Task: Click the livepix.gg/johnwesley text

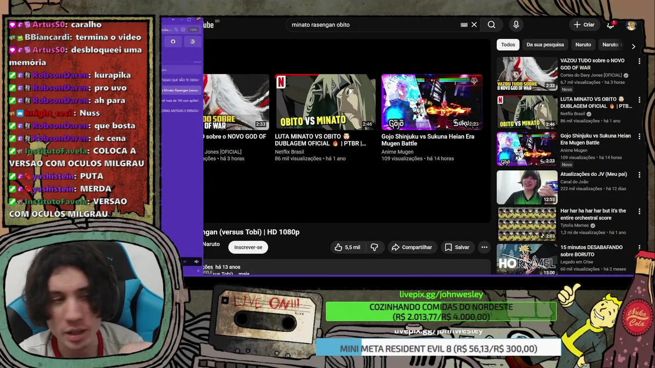Action: (x=441, y=294)
